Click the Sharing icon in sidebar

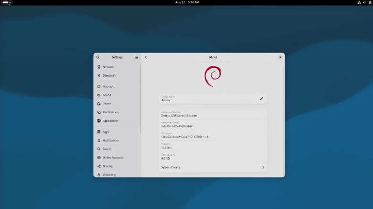[x=99, y=166]
